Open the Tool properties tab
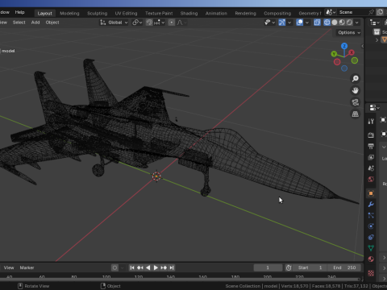The image size is (387, 290). pyautogui.click(x=371, y=122)
